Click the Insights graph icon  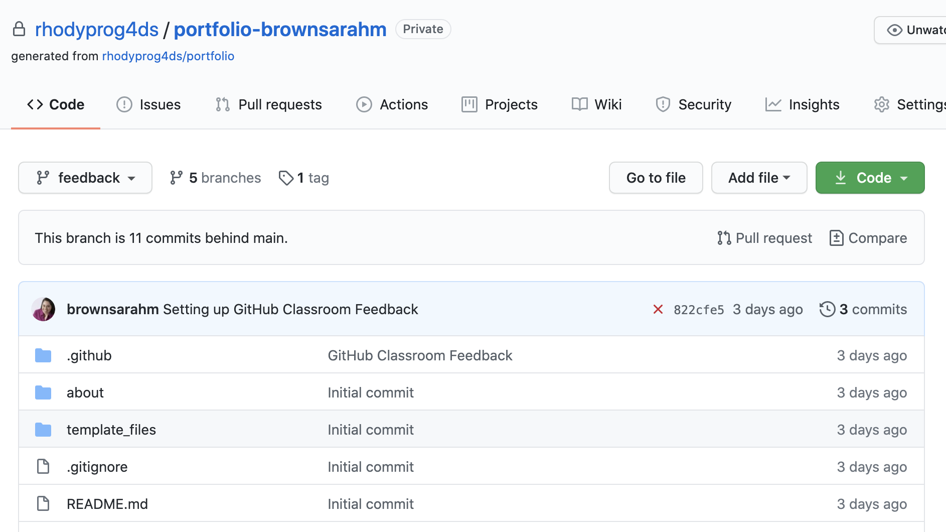coord(773,104)
